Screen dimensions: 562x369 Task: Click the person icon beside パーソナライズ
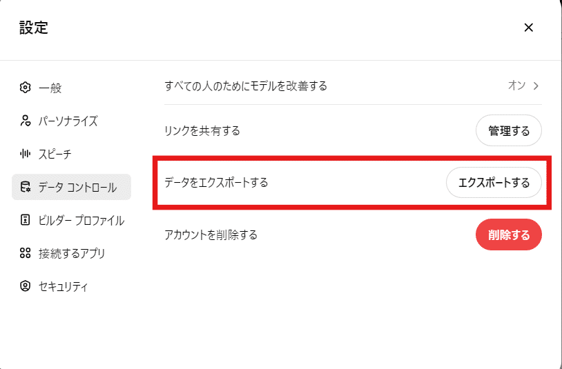26,121
